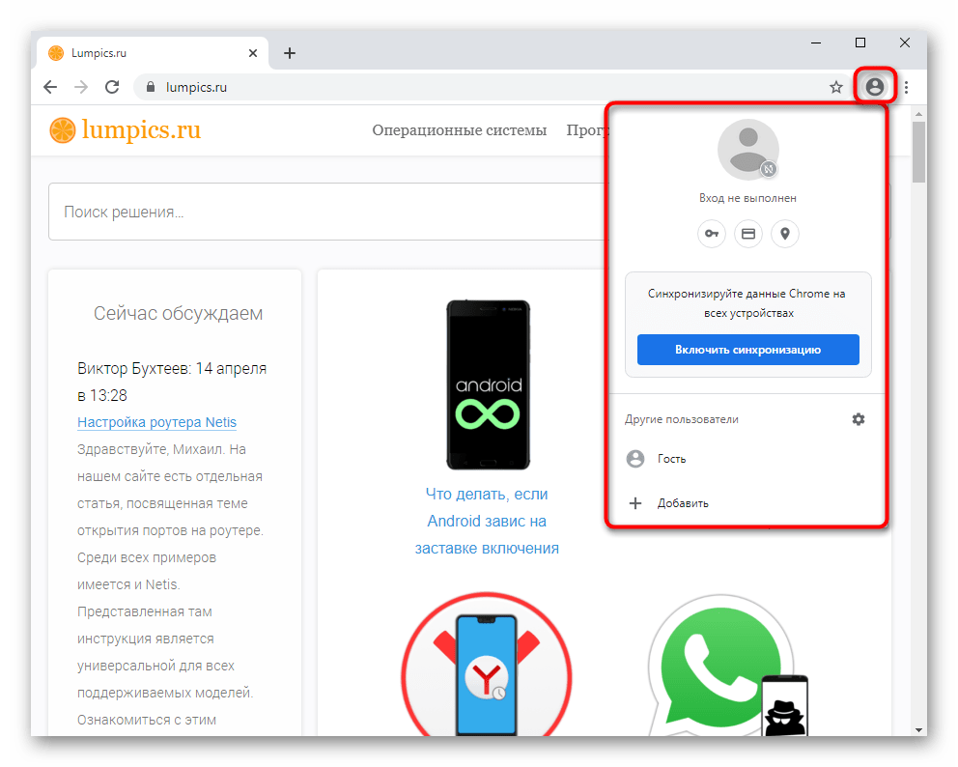The height and width of the screenshot is (767, 958).
Task: Open the passwords key icon
Action: click(x=712, y=234)
